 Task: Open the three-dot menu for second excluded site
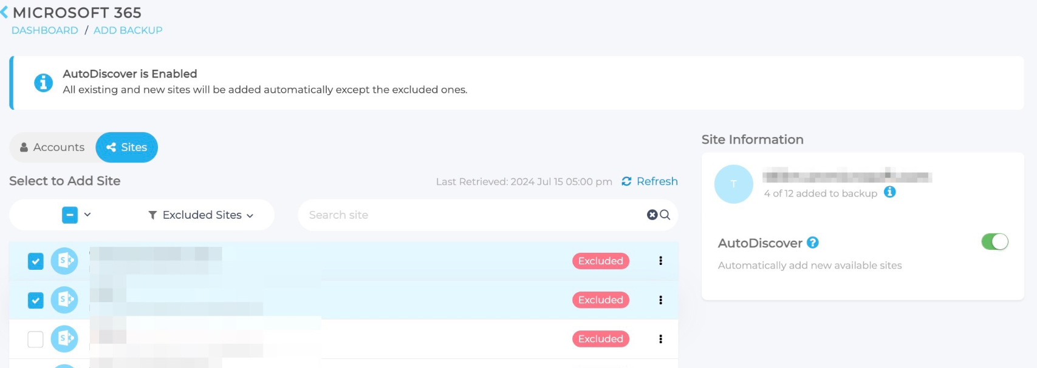coord(660,300)
